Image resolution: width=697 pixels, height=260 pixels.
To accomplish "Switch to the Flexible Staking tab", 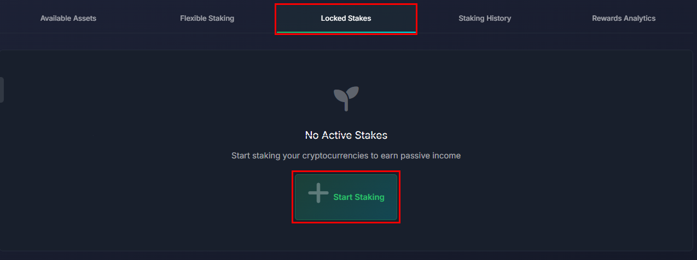I will (x=207, y=19).
